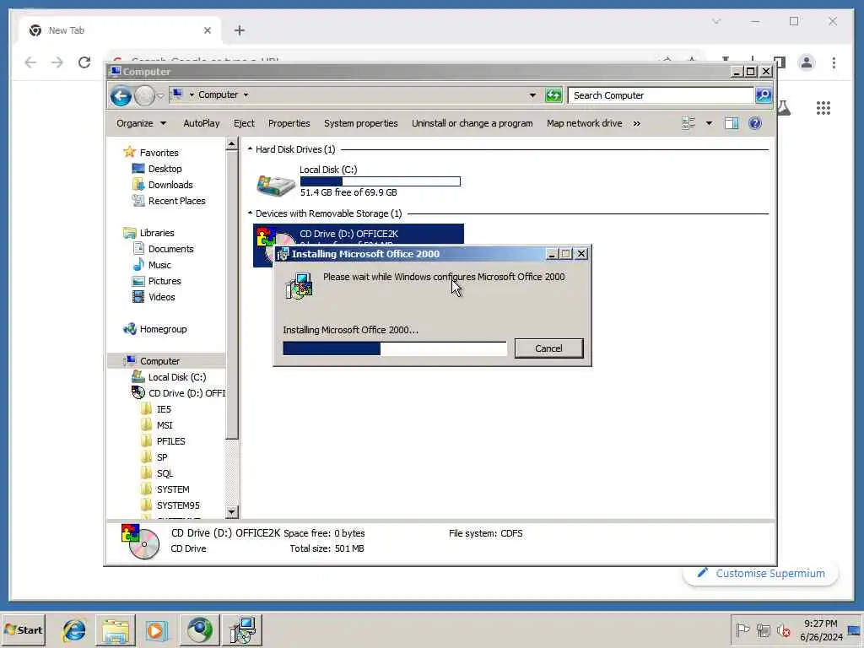864x648 pixels.
Task: Open the browser tab search chevron
Action: 715,21
